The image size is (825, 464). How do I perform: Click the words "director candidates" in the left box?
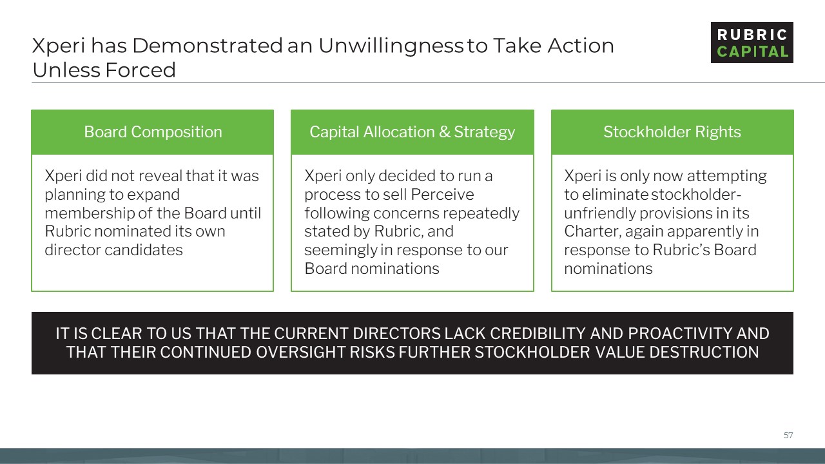(x=113, y=250)
